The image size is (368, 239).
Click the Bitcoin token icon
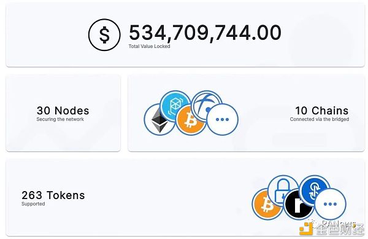click(x=267, y=204)
